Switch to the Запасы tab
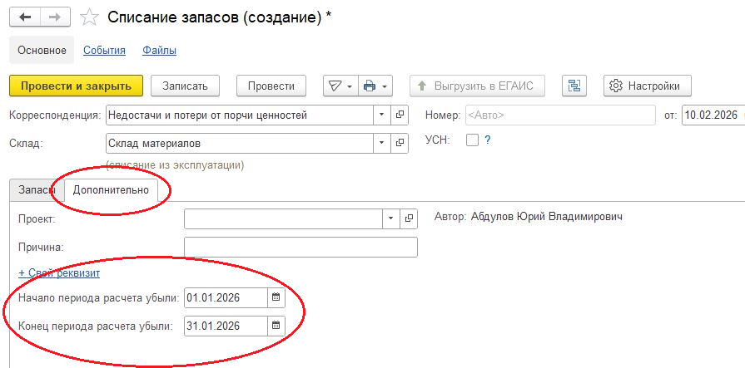This screenshot has height=368, width=745. [x=36, y=190]
